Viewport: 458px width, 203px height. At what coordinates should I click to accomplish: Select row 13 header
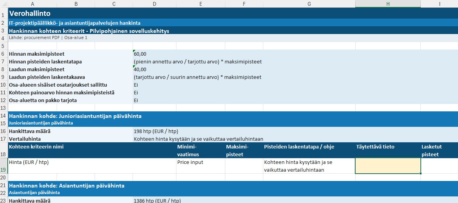click(4, 108)
